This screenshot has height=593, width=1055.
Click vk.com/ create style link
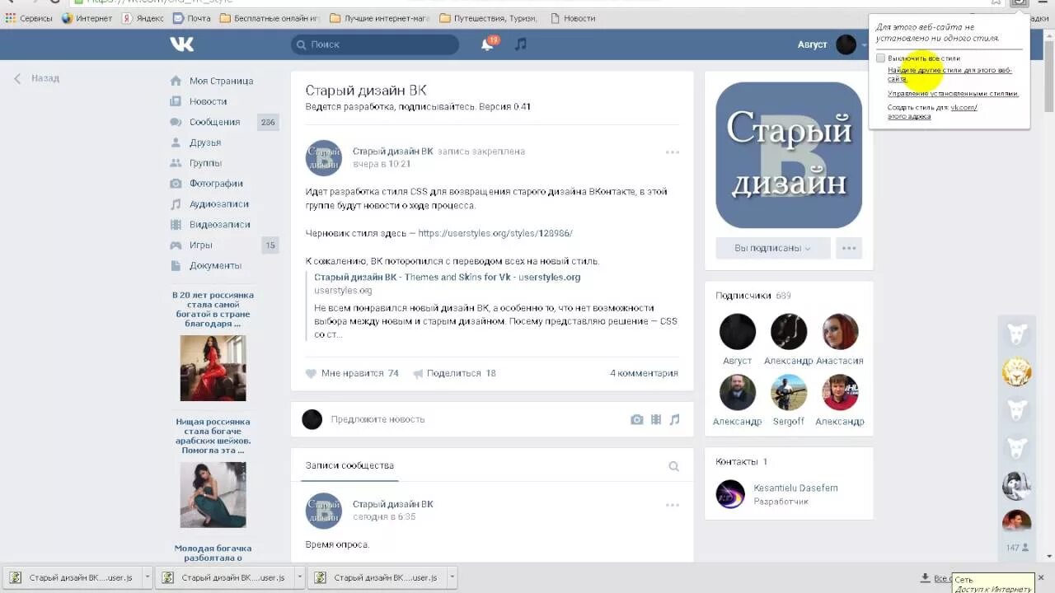(x=964, y=108)
